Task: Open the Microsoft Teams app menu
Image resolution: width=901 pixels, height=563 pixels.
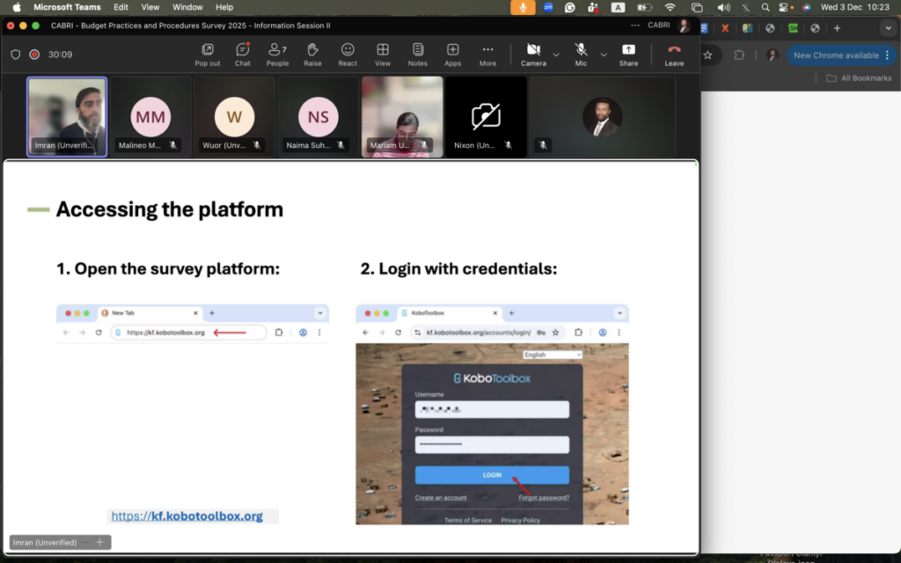Action: click(x=67, y=7)
